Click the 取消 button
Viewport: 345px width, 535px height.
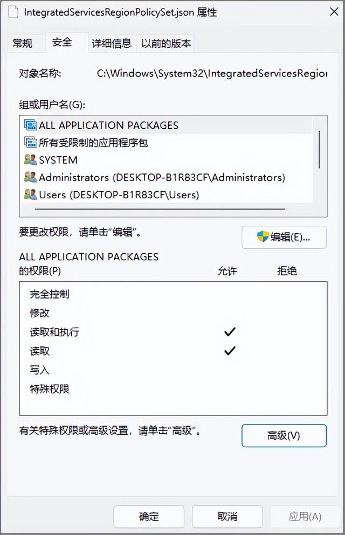coord(227,517)
